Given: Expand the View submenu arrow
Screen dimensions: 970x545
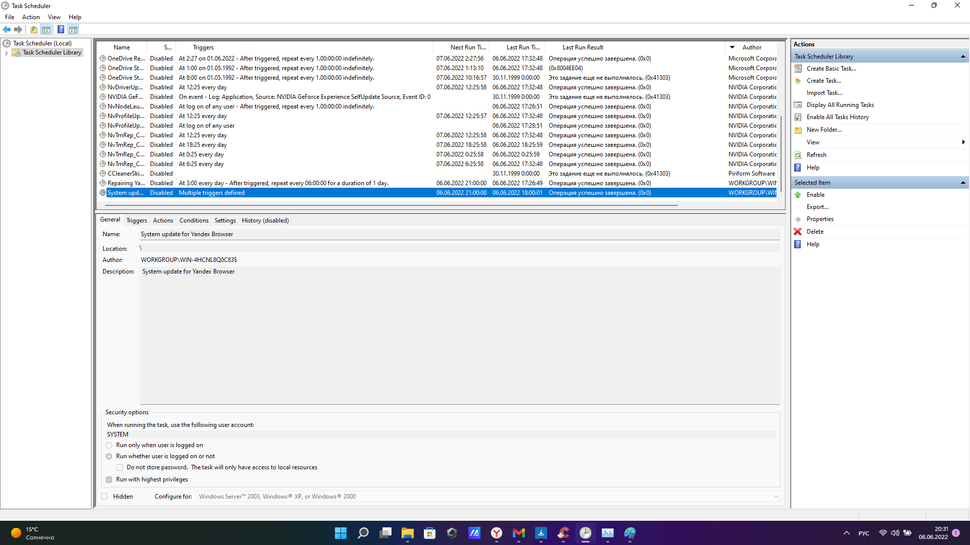Looking at the screenshot, I should pos(963,142).
